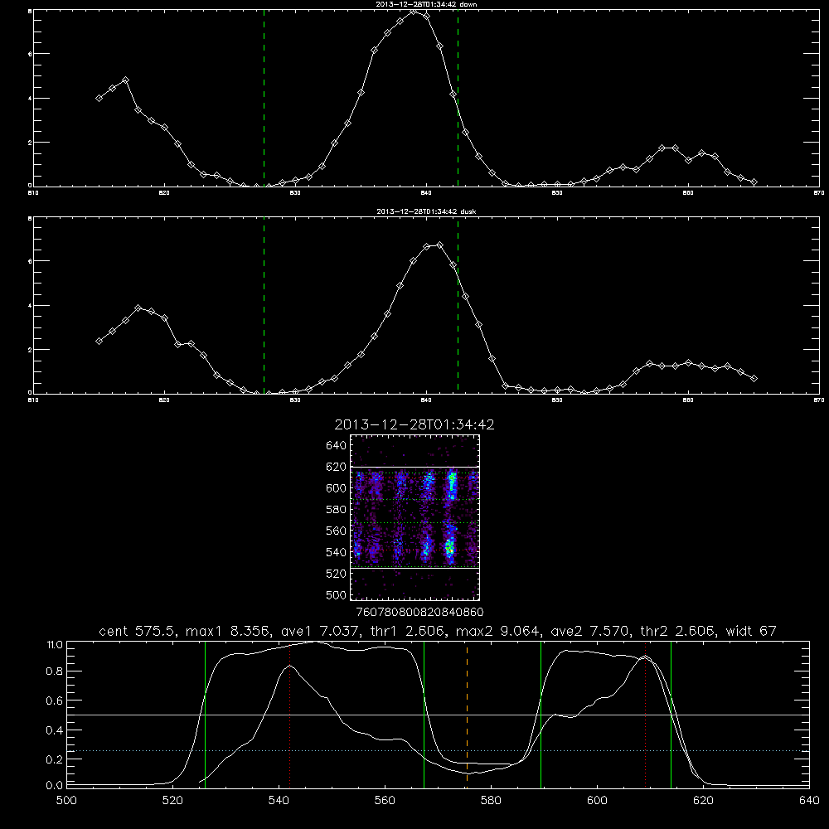Click the '560' label on bottom plot x-axis
829x829 pixels.
pyautogui.click(x=385, y=801)
